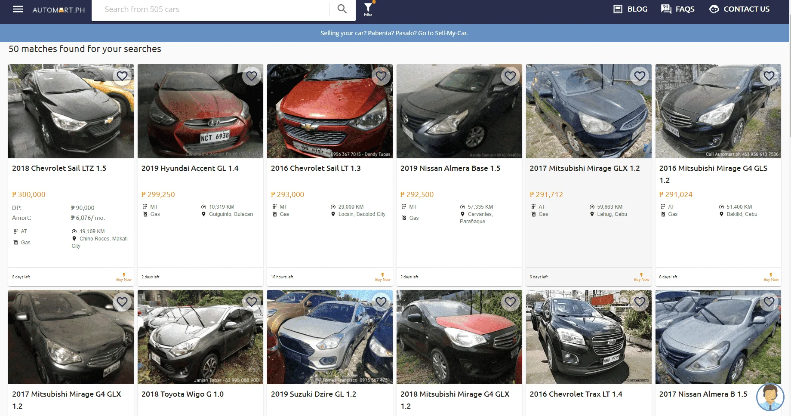Open the red Hyundai Accent photo
The image size is (791, 416).
coord(200,111)
